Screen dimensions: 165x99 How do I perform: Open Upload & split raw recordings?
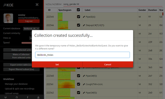[20, 89]
